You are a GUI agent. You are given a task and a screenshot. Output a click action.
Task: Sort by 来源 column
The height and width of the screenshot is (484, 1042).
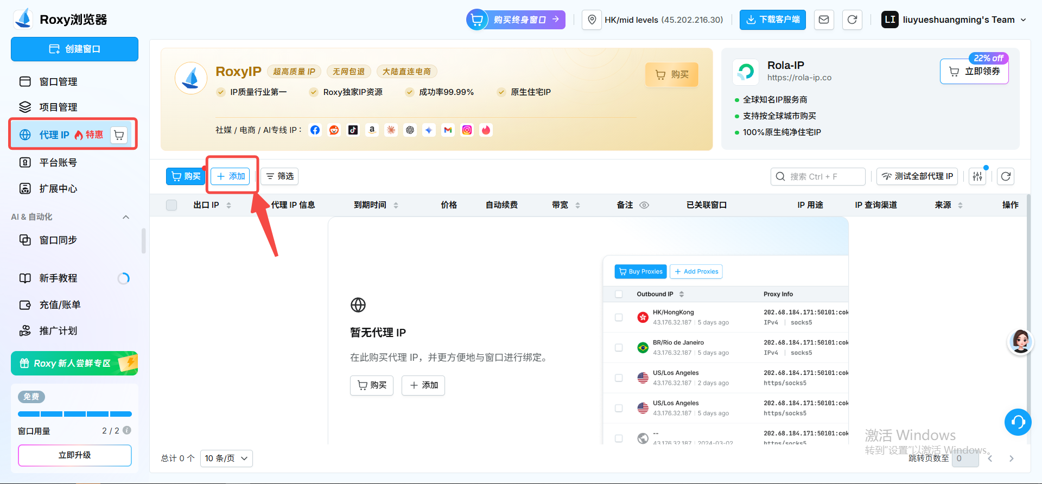961,205
